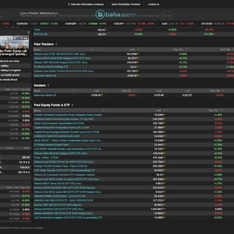Screen dimensions: 234x234
Task: Open Paul Trackers list options menu
Action: click(x=56, y=44)
